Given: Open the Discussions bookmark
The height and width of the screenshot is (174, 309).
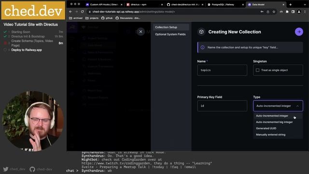Looking at the screenshot, I should tap(128, 18).
